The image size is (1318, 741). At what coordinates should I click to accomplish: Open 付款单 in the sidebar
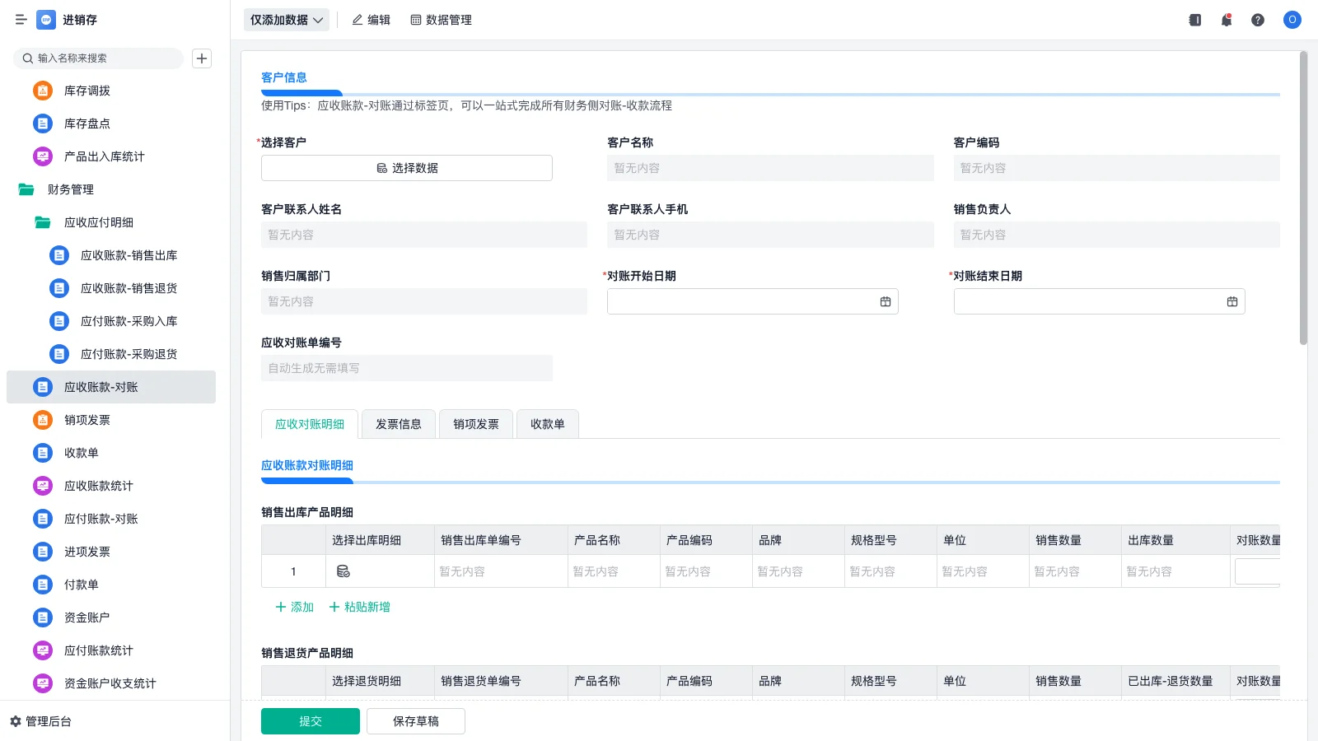[111, 585]
